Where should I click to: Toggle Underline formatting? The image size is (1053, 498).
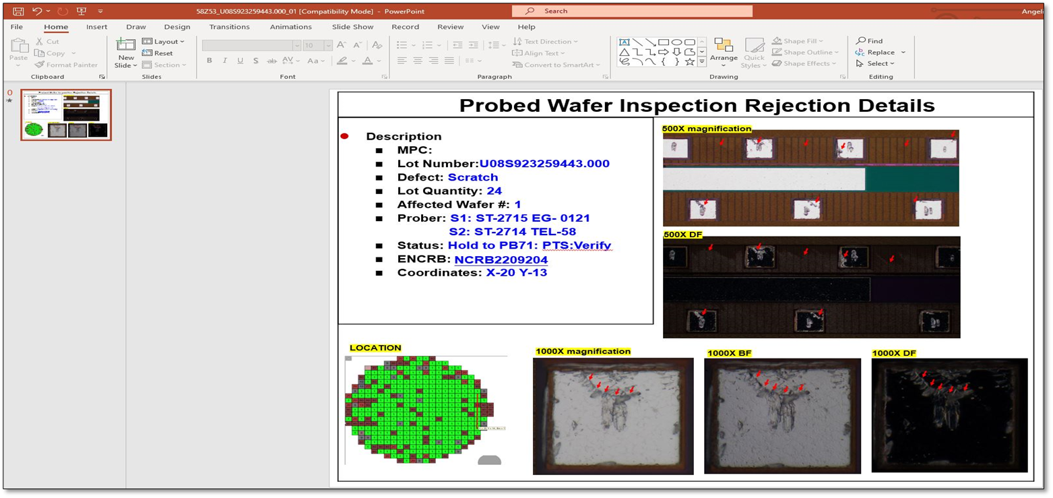pyautogui.click(x=241, y=61)
